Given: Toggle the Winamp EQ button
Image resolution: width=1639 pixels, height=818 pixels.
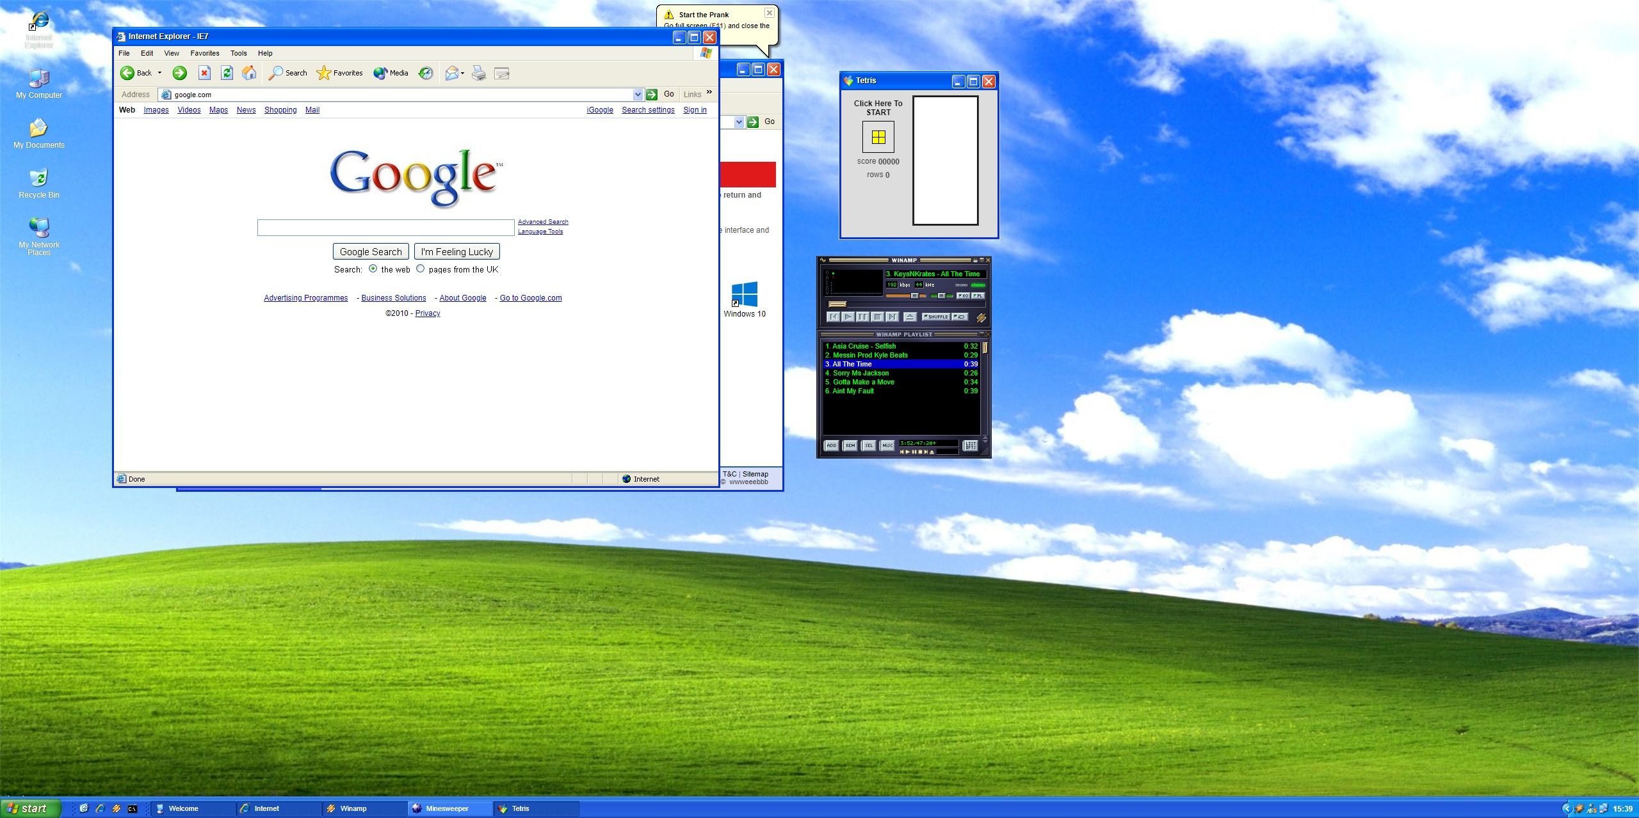Looking at the screenshot, I should [963, 295].
